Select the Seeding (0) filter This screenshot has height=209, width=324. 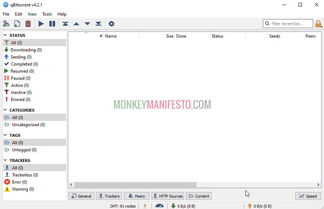(x=35, y=57)
